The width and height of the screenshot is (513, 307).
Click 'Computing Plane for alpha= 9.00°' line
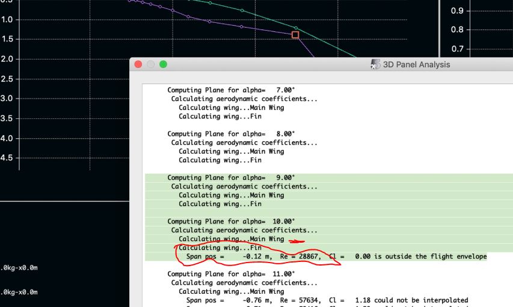[231, 177]
